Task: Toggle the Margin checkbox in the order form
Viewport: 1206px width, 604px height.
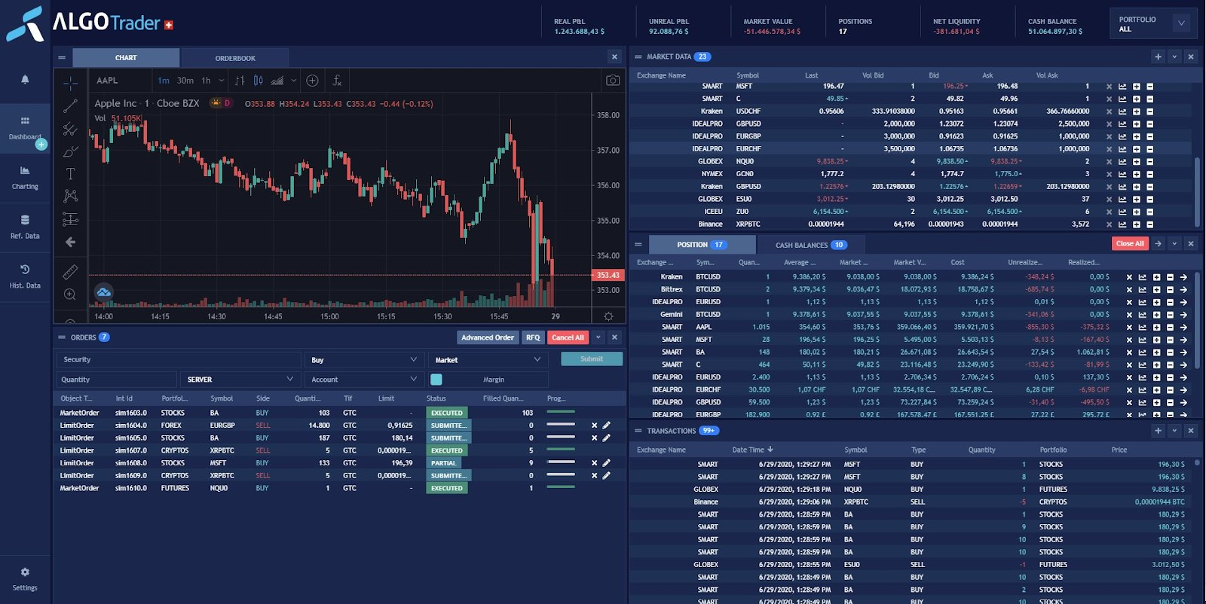Action: click(x=436, y=380)
